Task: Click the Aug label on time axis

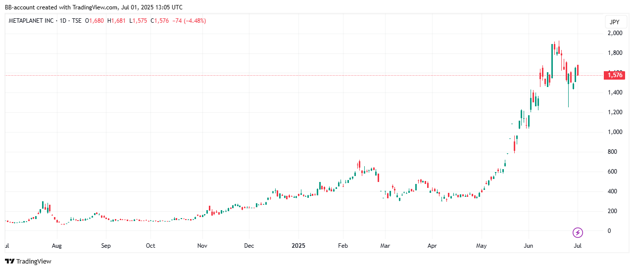Action: click(57, 245)
